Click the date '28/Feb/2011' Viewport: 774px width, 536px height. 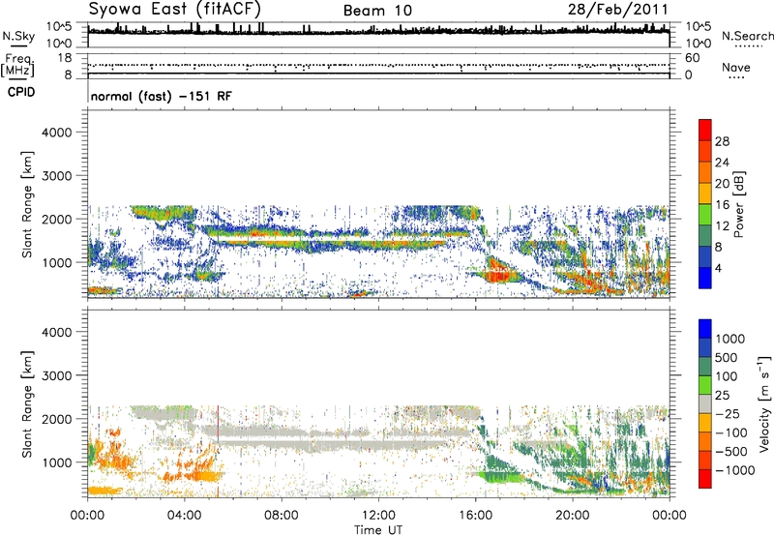tap(617, 10)
